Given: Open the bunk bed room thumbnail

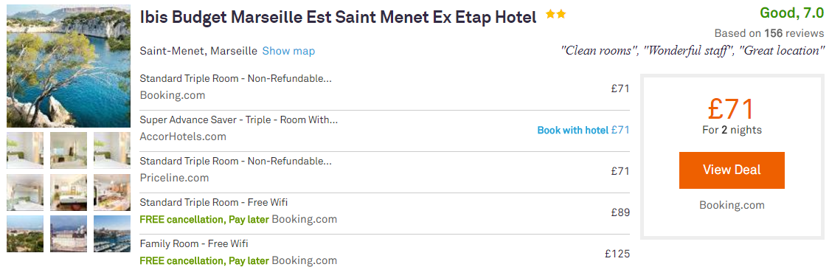Looking at the screenshot, I should coord(25,193).
